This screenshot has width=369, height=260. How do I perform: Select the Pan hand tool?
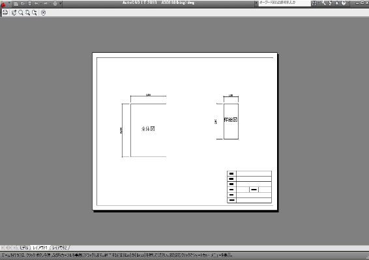click(x=14, y=12)
